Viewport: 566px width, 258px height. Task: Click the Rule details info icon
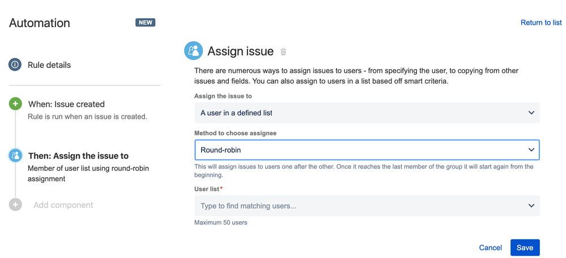(x=15, y=65)
